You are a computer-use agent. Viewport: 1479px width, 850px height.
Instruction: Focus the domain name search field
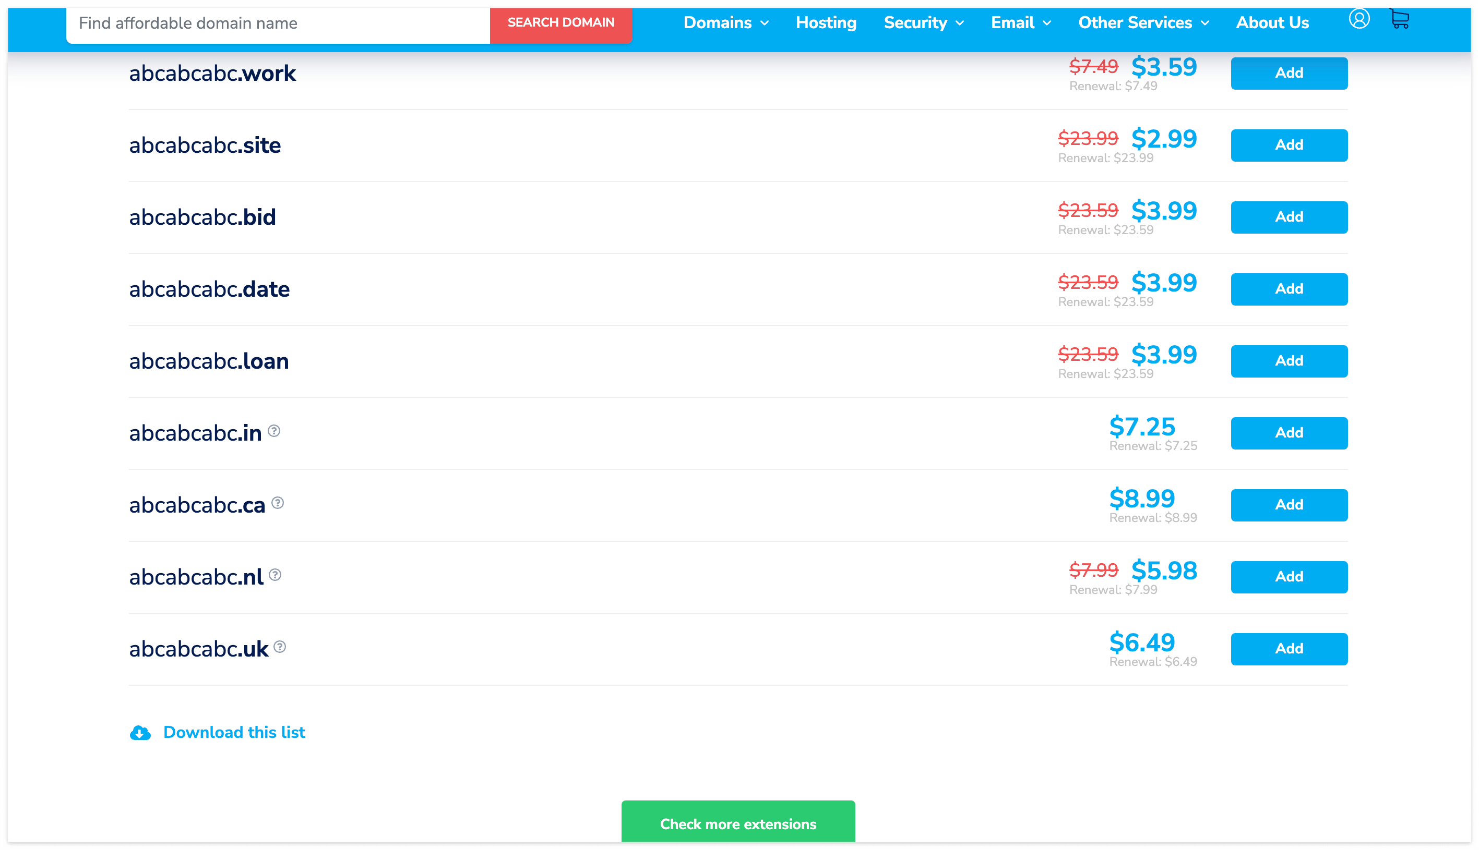(x=278, y=23)
